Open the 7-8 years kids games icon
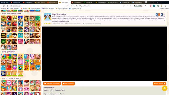The image size is (169, 95). pyautogui.click(x=9, y=68)
